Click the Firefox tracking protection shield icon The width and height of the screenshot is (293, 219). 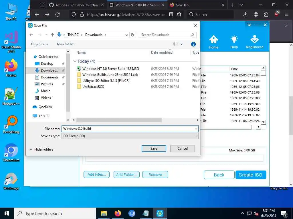tap(74, 15)
